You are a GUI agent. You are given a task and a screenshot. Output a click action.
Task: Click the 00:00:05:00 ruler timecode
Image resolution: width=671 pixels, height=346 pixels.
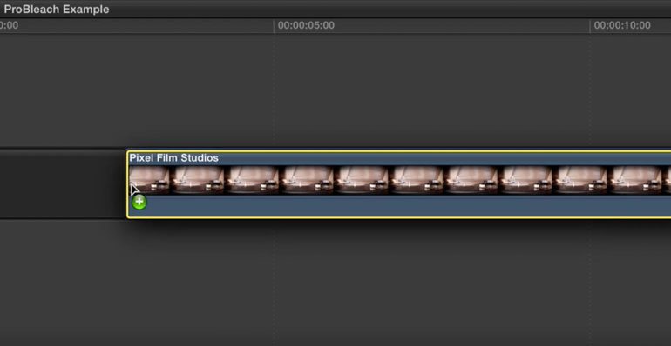[x=306, y=25]
